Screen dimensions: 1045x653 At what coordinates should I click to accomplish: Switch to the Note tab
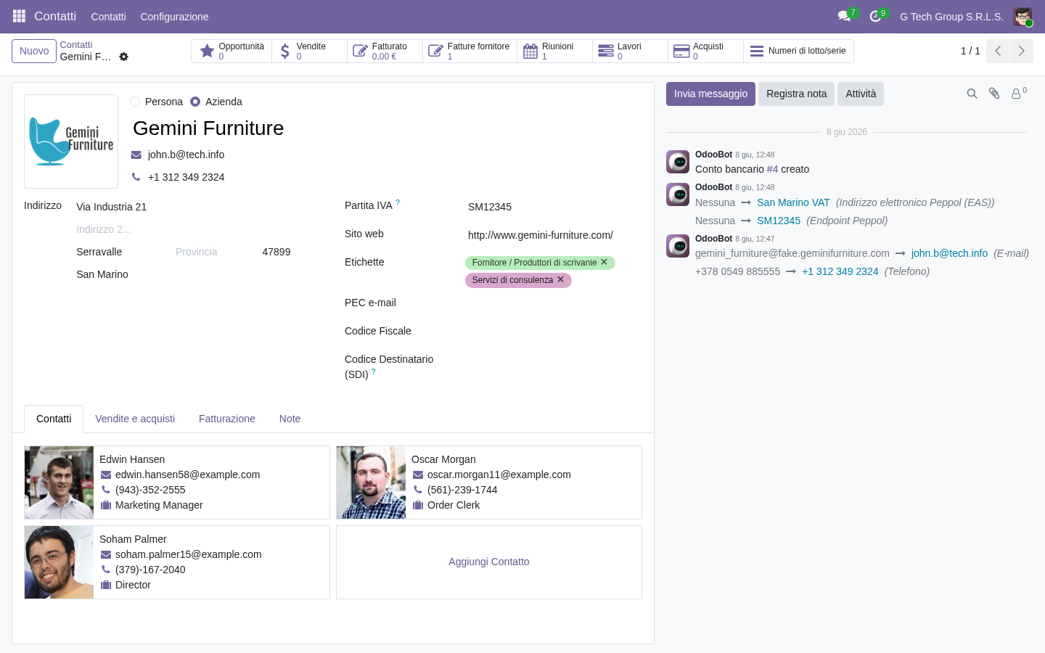290,419
